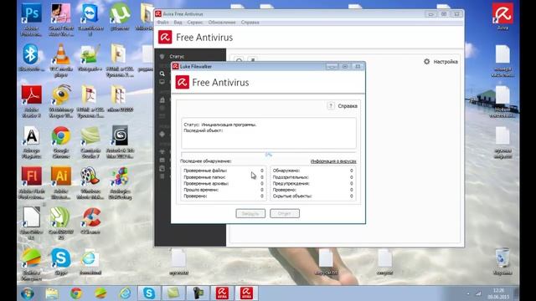Image resolution: width=536 pixels, height=301 pixels.
Task: Click the Прошло времени row
Action: [x=224, y=190]
